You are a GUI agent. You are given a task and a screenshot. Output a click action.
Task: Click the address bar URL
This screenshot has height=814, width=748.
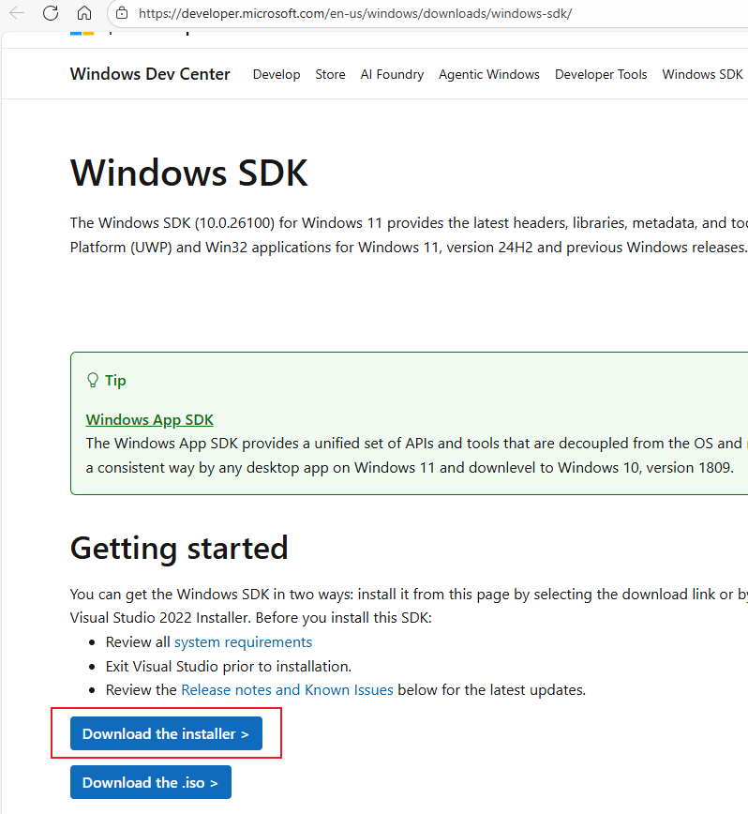355,13
